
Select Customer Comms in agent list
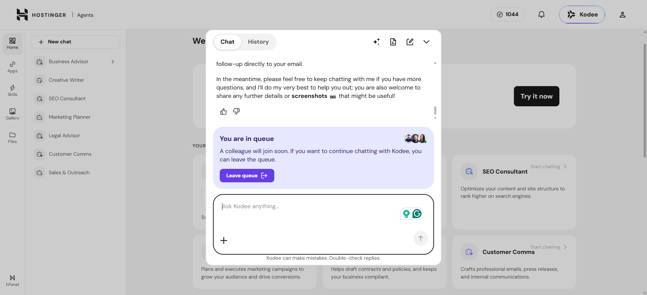pyautogui.click(x=70, y=154)
